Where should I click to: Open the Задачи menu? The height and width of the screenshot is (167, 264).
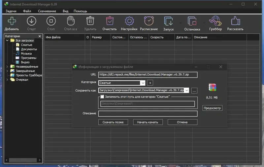pyautogui.click(x=11, y=11)
